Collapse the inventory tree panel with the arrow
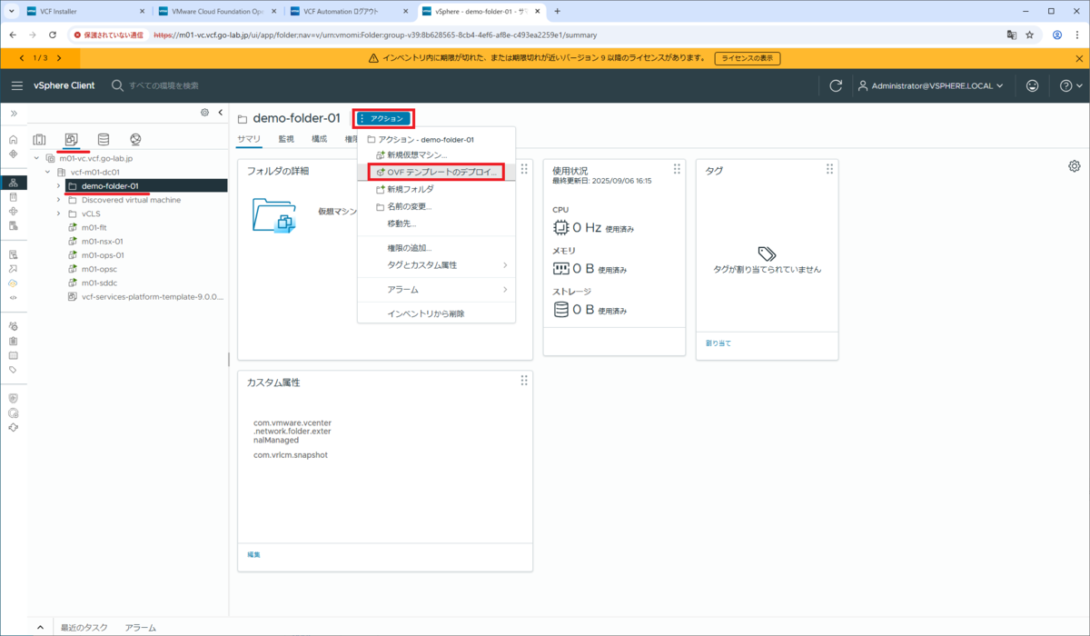The height and width of the screenshot is (636, 1090). coord(220,113)
